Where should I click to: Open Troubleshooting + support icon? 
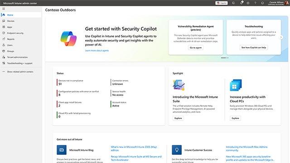4,63
